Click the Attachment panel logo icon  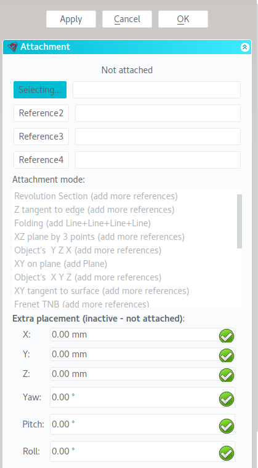pyautogui.click(x=13, y=47)
